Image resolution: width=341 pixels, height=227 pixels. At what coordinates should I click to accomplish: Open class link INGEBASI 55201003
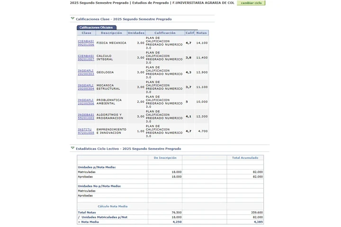point(86,116)
